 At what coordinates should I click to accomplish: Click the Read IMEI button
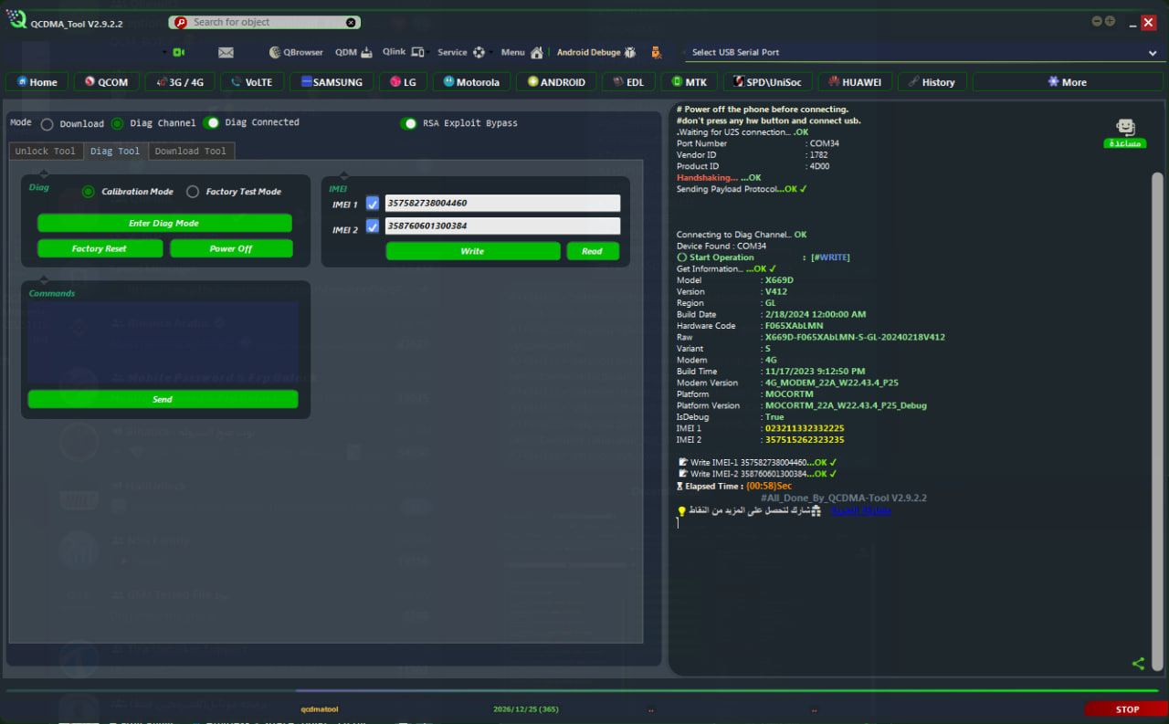click(x=593, y=251)
